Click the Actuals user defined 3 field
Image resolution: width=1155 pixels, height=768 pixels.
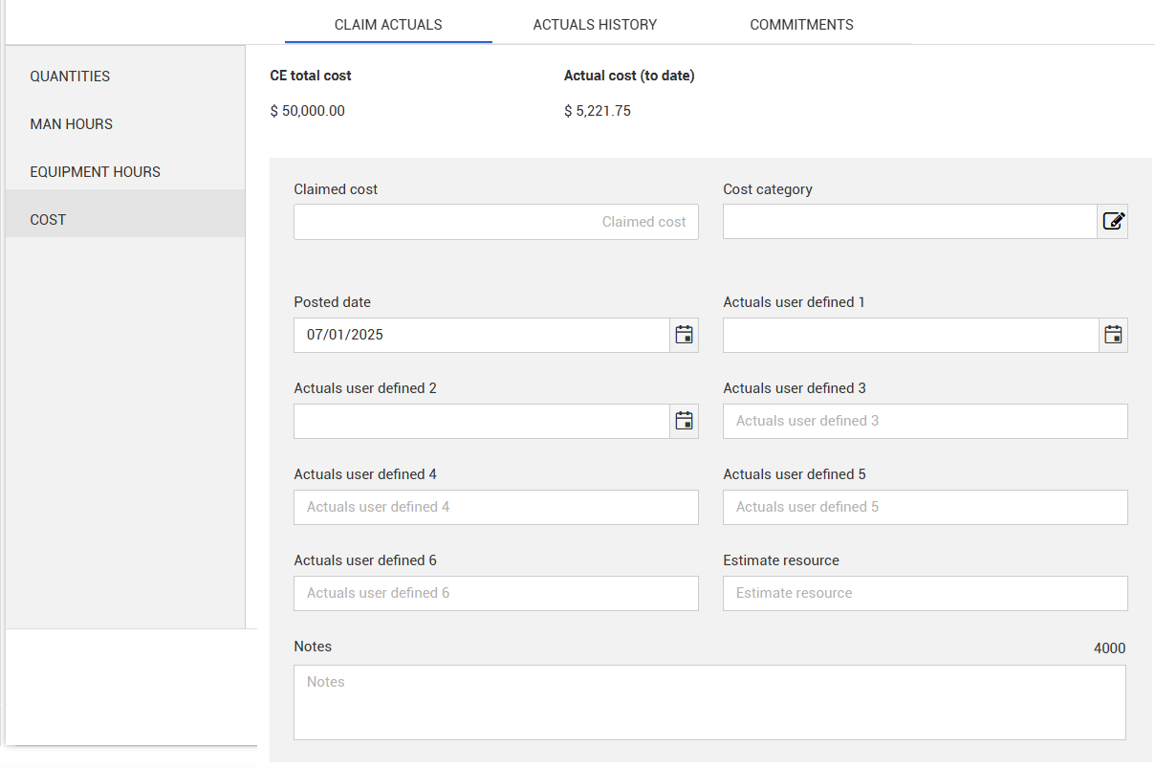pyautogui.click(x=925, y=421)
